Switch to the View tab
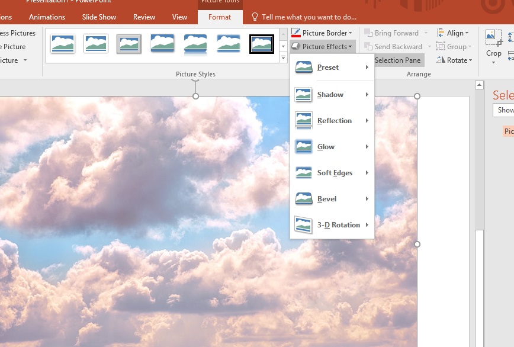The height and width of the screenshot is (347, 514). (179, 17)
